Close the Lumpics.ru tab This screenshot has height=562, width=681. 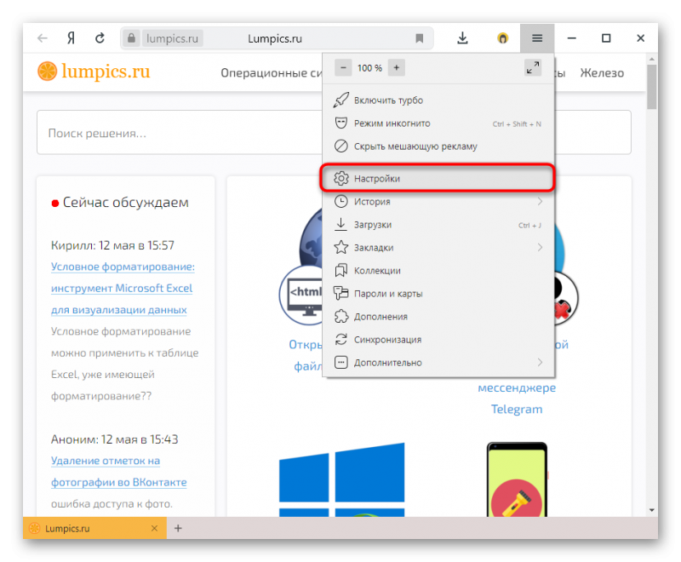tap(154, 528)
